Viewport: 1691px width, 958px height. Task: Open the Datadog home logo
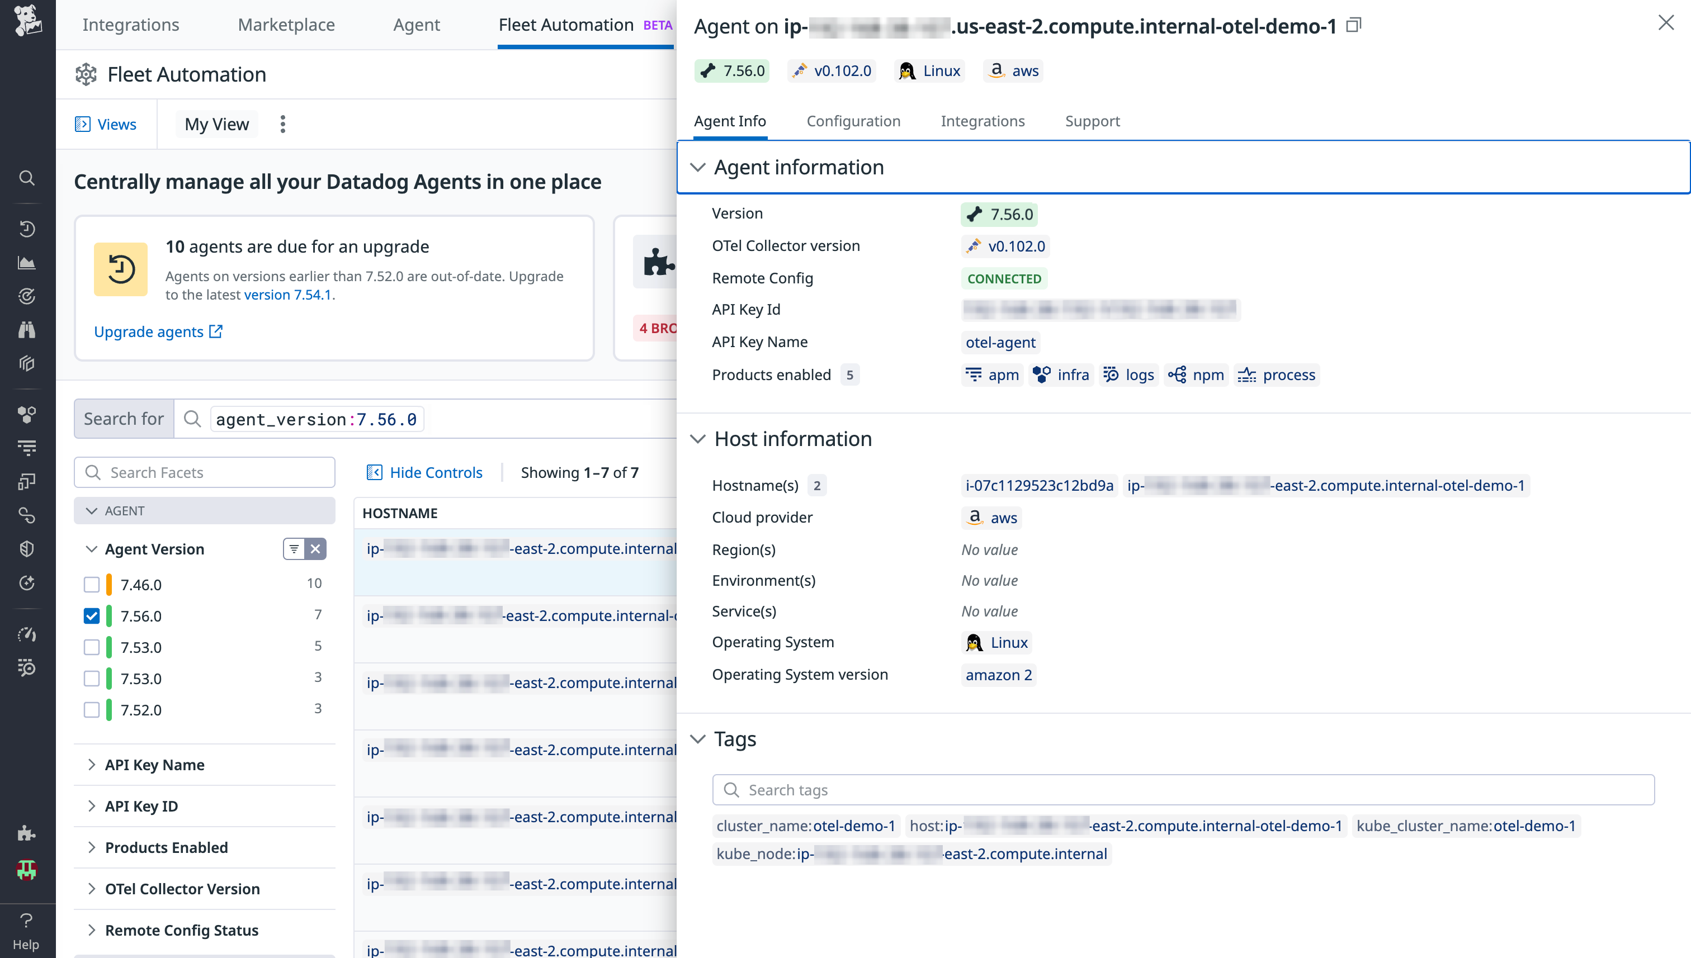[27, 21]
